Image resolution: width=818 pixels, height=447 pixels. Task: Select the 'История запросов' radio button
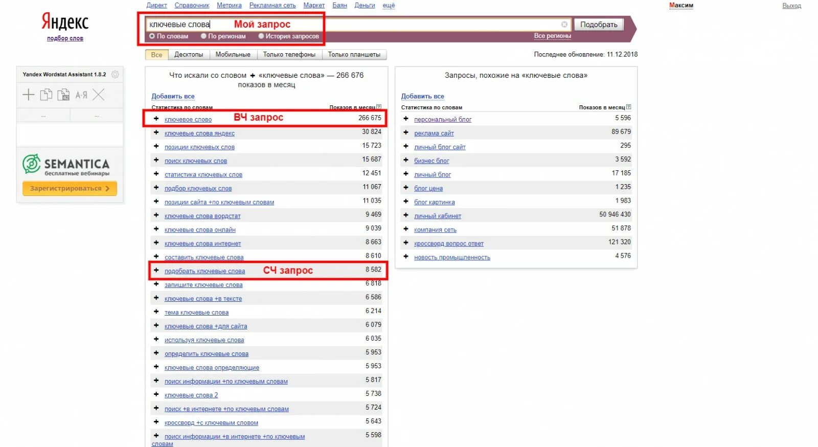(x=261, y=36)
